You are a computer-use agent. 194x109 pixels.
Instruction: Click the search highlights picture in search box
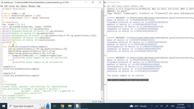[45, 106]
